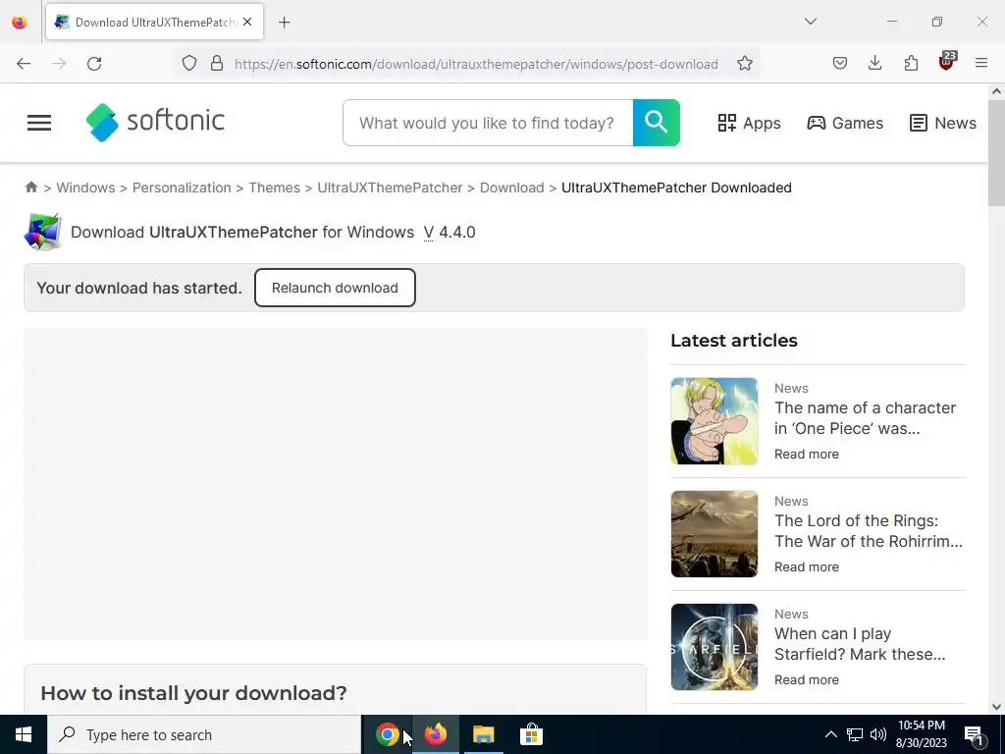
Task: Open 'When can I play Starfield' article
Action: 860,644
